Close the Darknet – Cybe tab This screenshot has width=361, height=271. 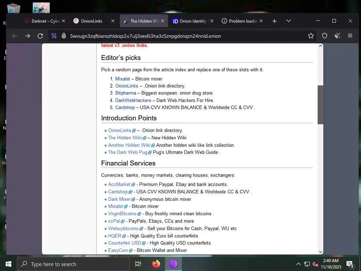[x=63, y=21]
